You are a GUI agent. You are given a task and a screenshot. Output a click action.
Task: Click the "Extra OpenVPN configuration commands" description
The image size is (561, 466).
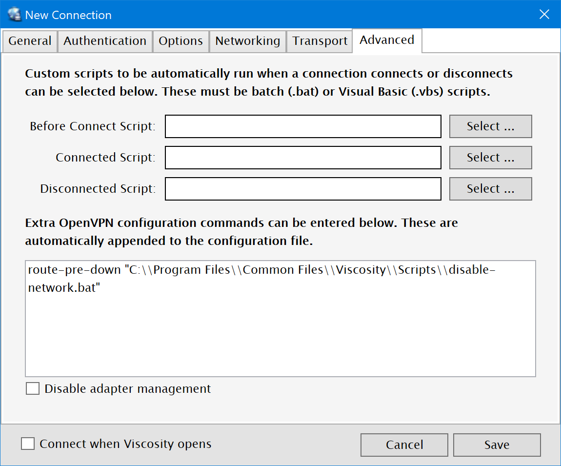[x=241, y=232]
